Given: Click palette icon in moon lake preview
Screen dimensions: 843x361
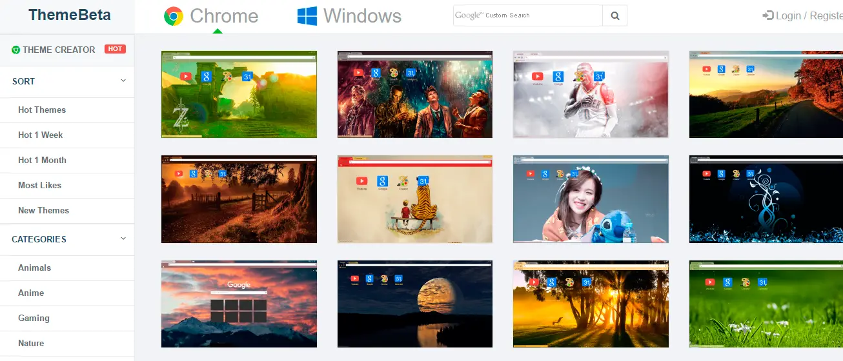Looking at the screenshot, I should pos(385,278).
